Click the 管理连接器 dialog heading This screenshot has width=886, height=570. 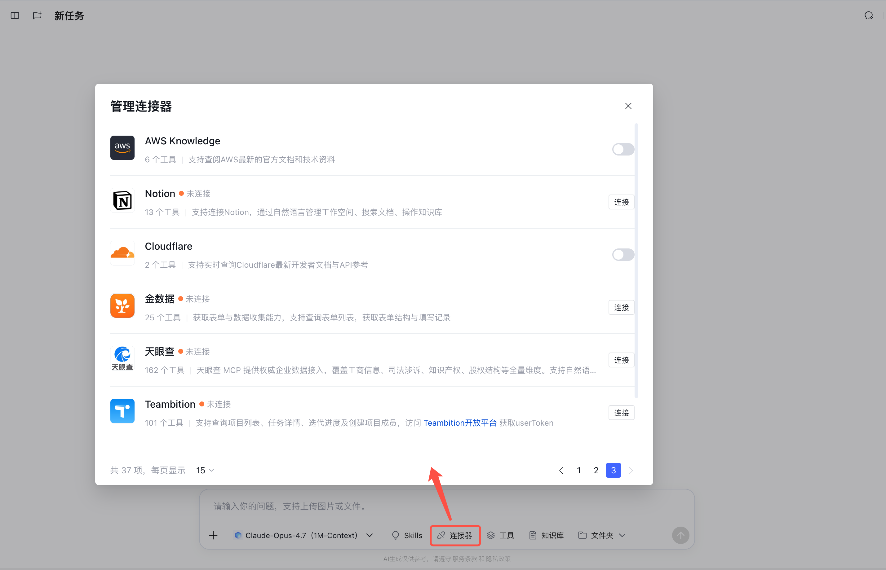141,106
